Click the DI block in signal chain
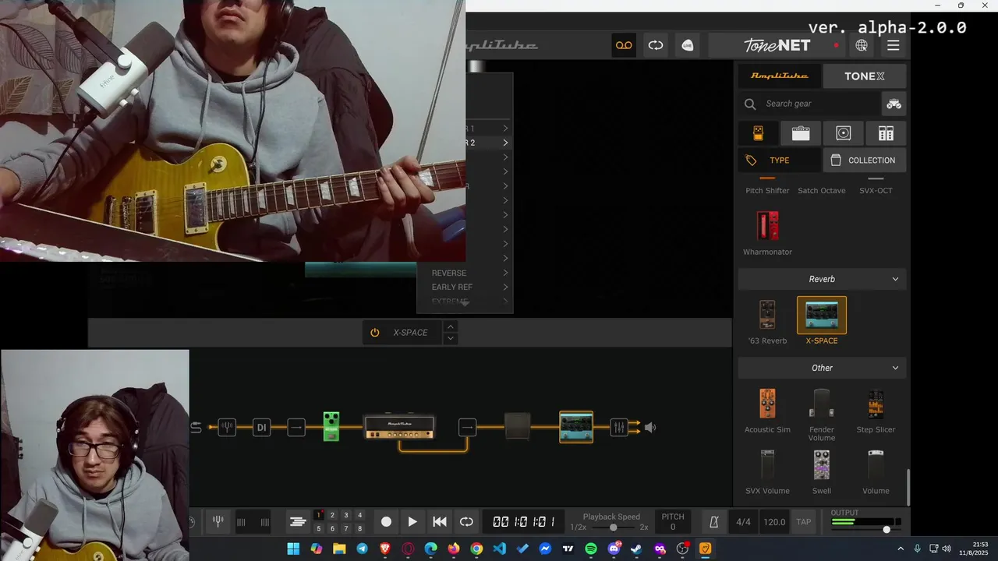This screenshot has width=998, height=561. 262,427
